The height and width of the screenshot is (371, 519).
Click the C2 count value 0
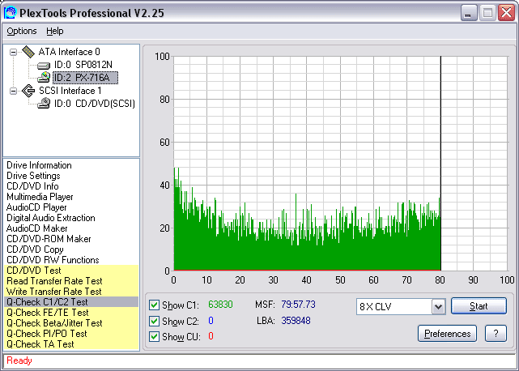[x=211, y=321]
